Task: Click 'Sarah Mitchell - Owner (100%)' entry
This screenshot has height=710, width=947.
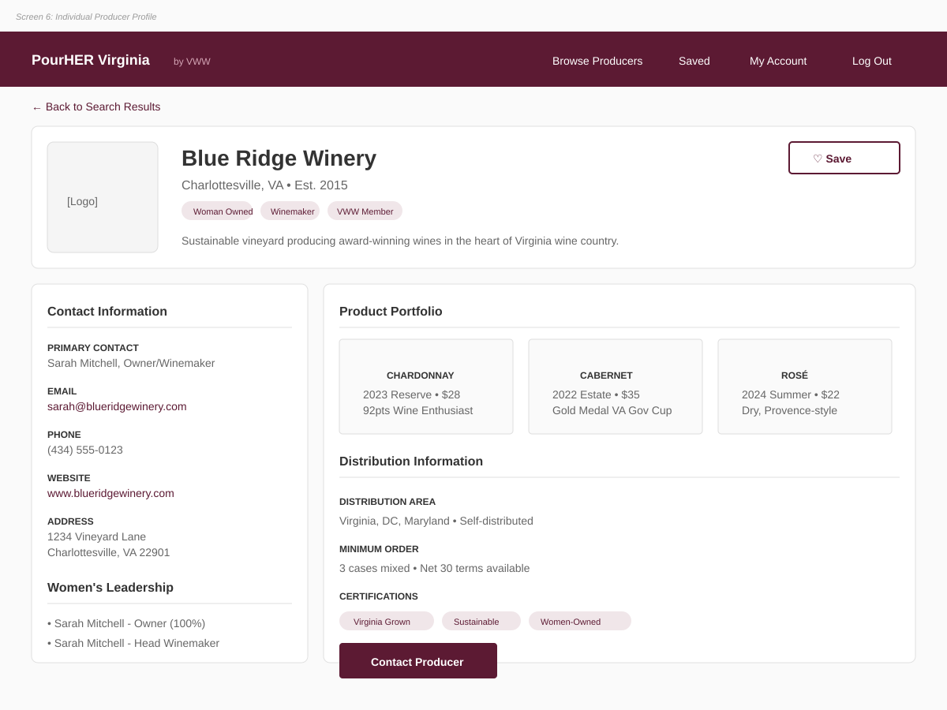Action: tap(126, 623)
